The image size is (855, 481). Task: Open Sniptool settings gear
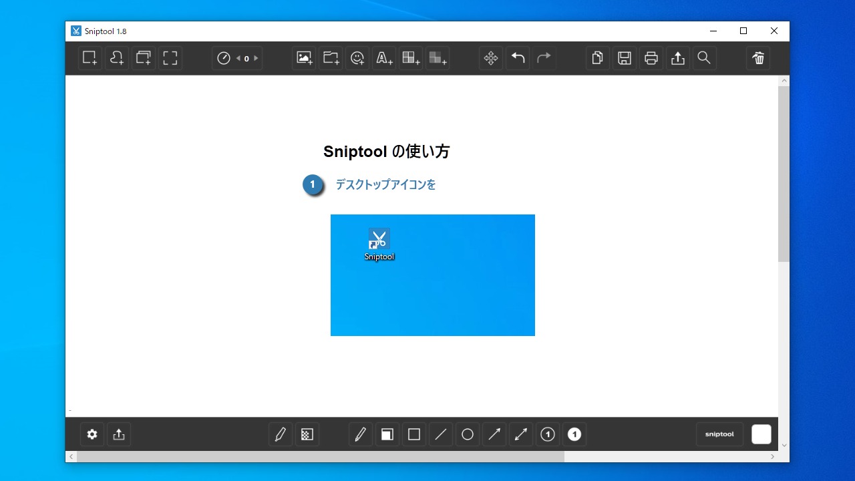point(92,434)
